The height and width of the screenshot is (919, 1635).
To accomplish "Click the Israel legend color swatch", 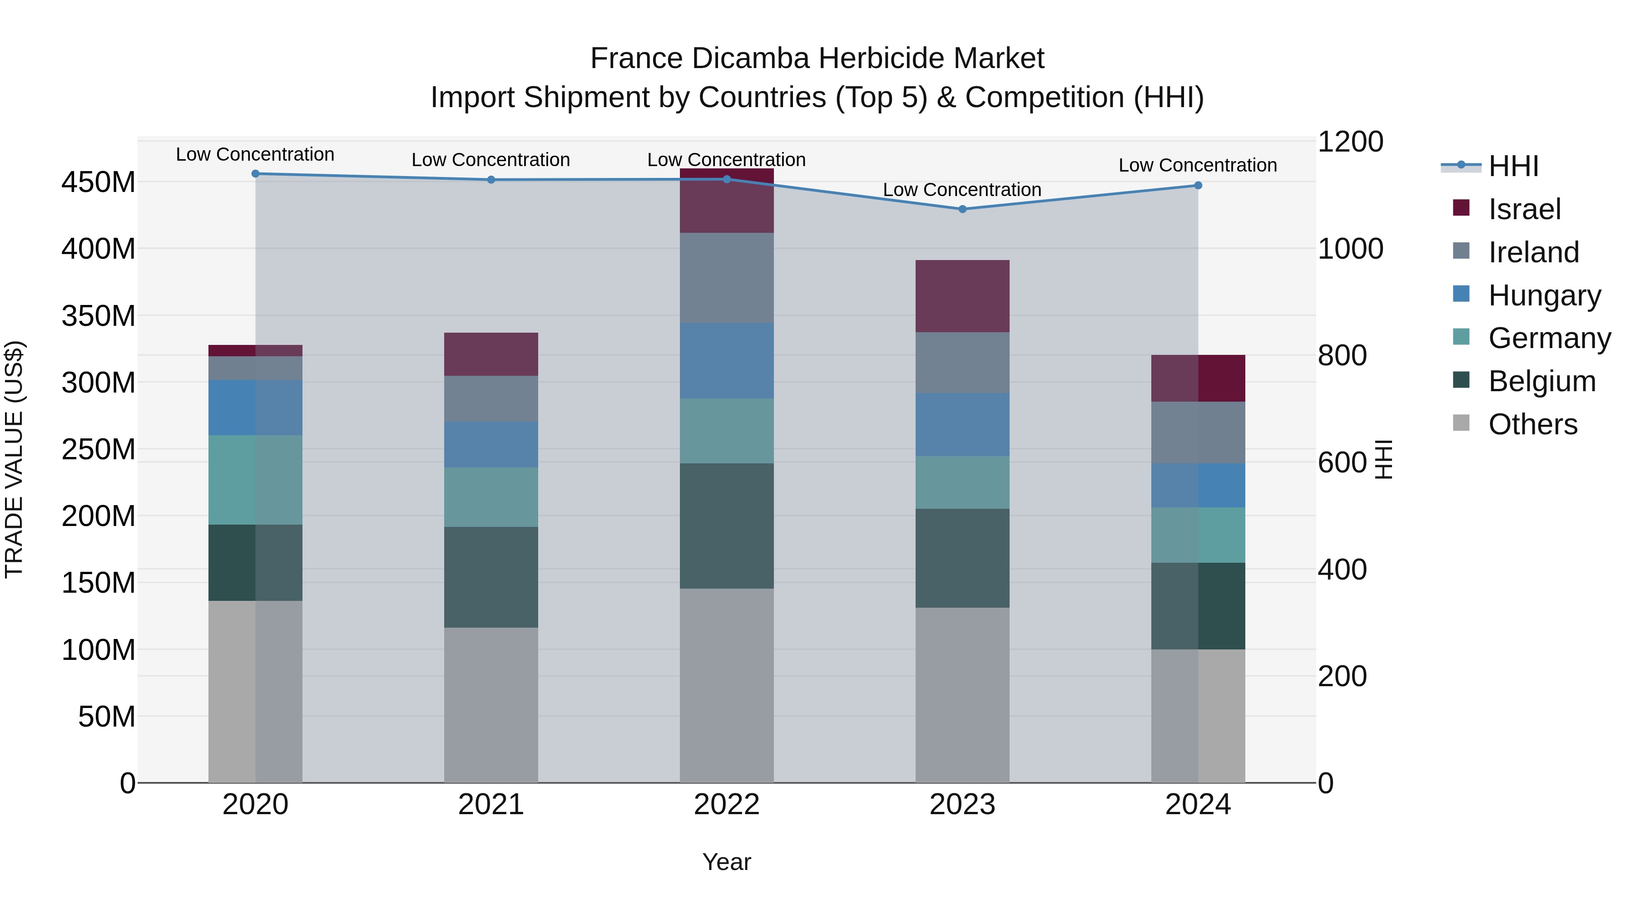I will (x=1461, y=207).
